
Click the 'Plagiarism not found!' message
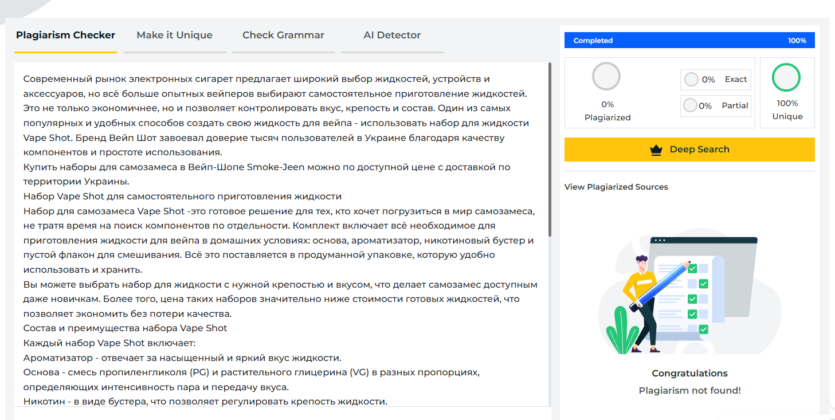pyautogui.click(x=689, y=390)
